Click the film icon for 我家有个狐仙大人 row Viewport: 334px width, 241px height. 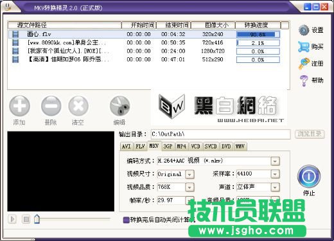click(15, 51)
